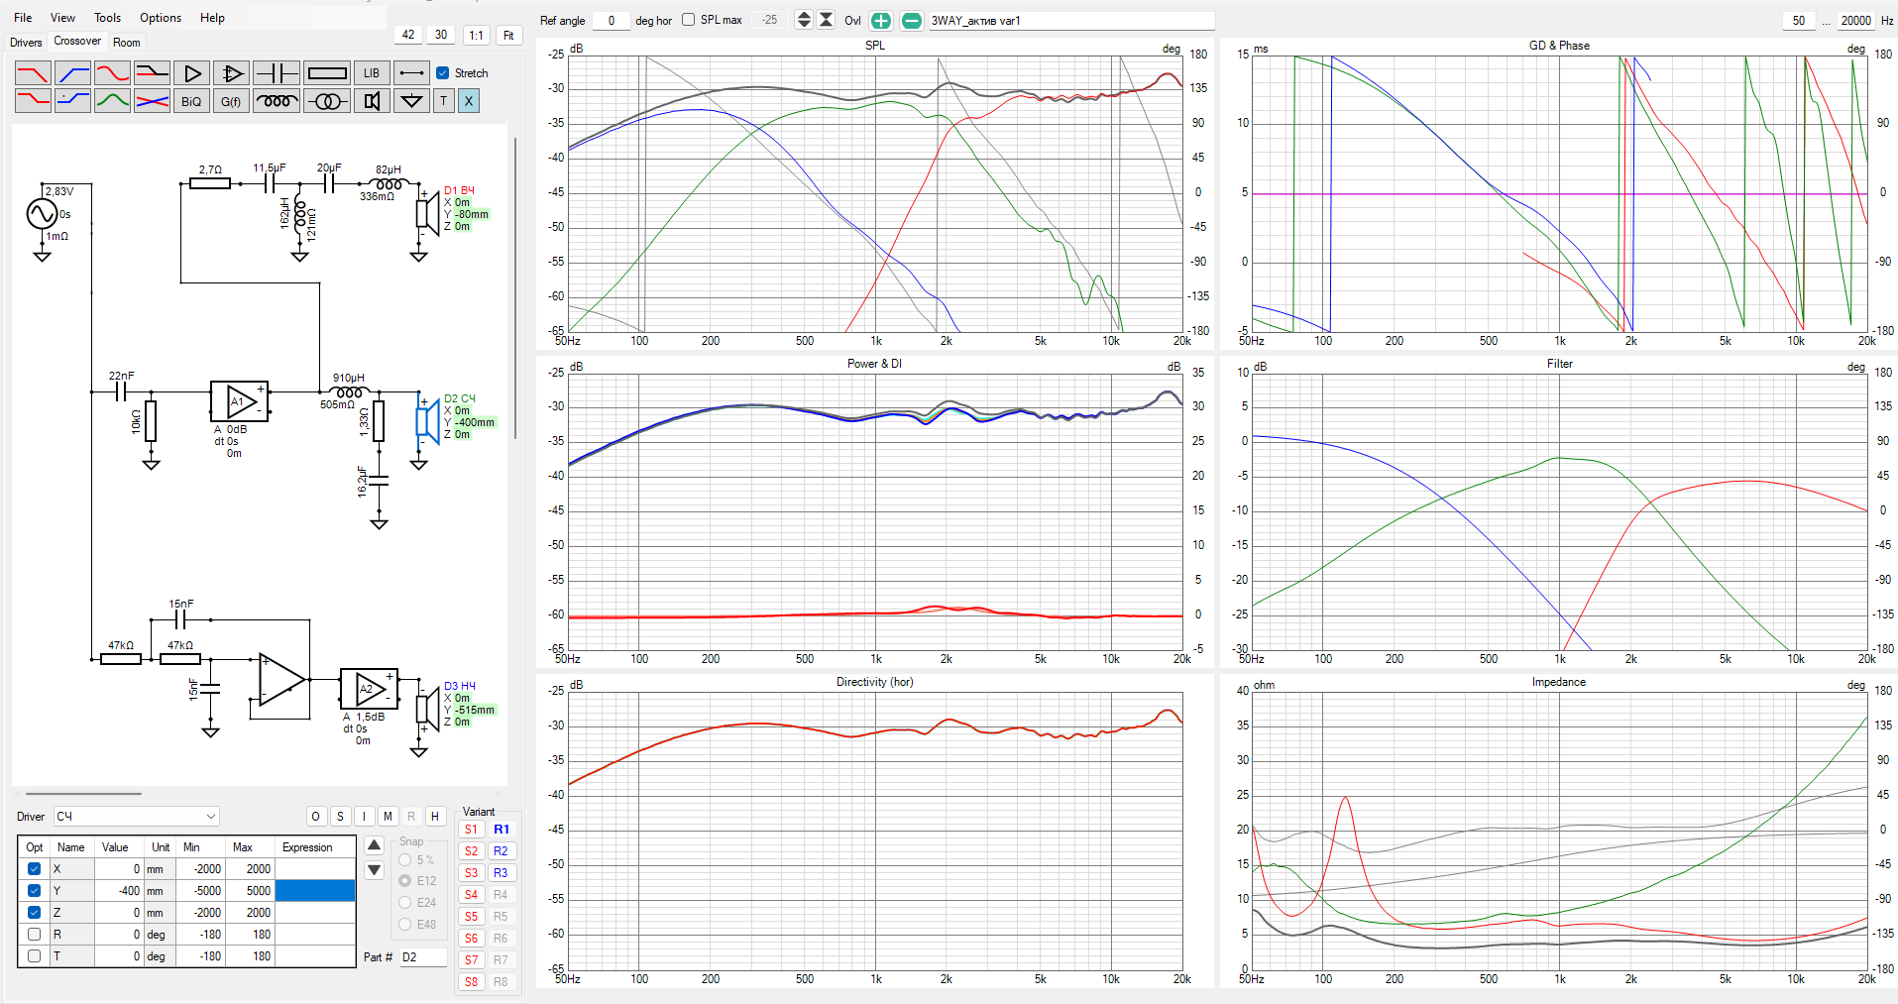This screenshot has height=1004, width=1898.
Task: Select the transformer component tool
Action: [x=326, y=101]
